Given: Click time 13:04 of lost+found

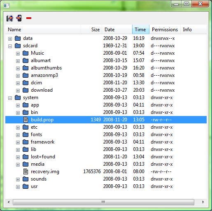Looking at the screenshot, I should pyautogui.click(x=139, y=157).
